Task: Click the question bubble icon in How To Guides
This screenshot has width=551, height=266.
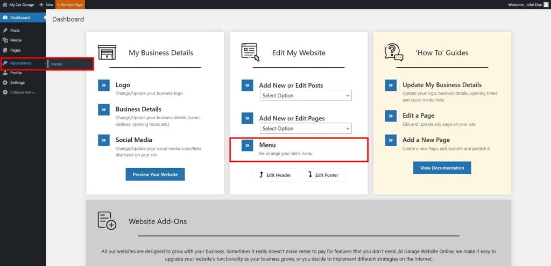Action: click(394, 52)
